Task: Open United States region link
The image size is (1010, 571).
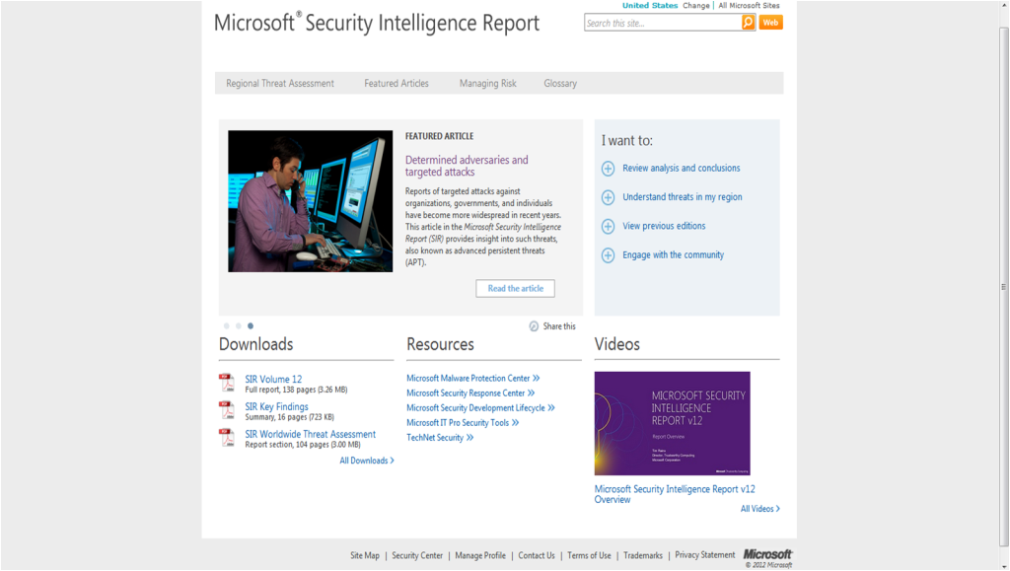Action: [649, 5]
